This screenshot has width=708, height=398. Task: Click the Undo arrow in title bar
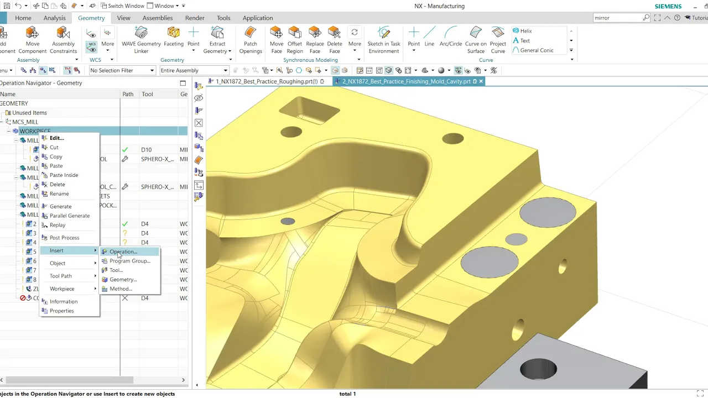[18, 6]
